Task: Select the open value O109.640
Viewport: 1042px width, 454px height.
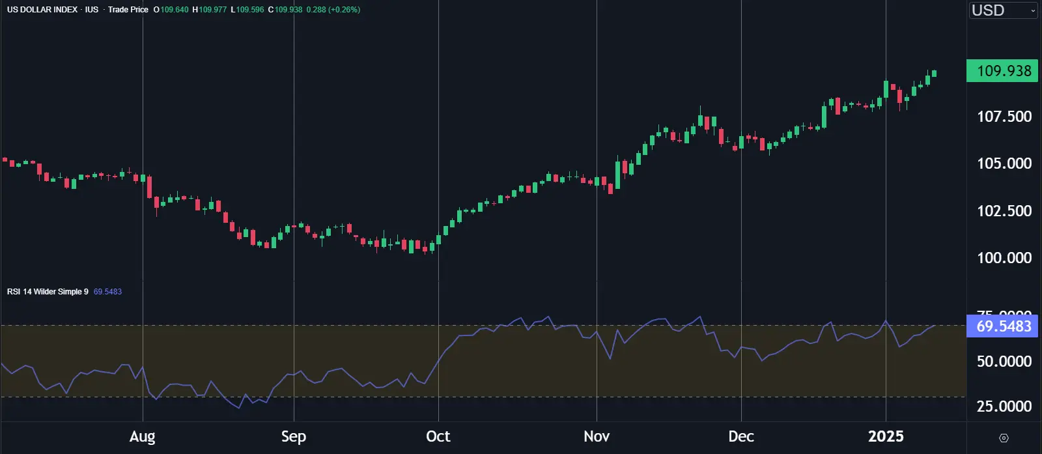Action: [x=171, y=10]
